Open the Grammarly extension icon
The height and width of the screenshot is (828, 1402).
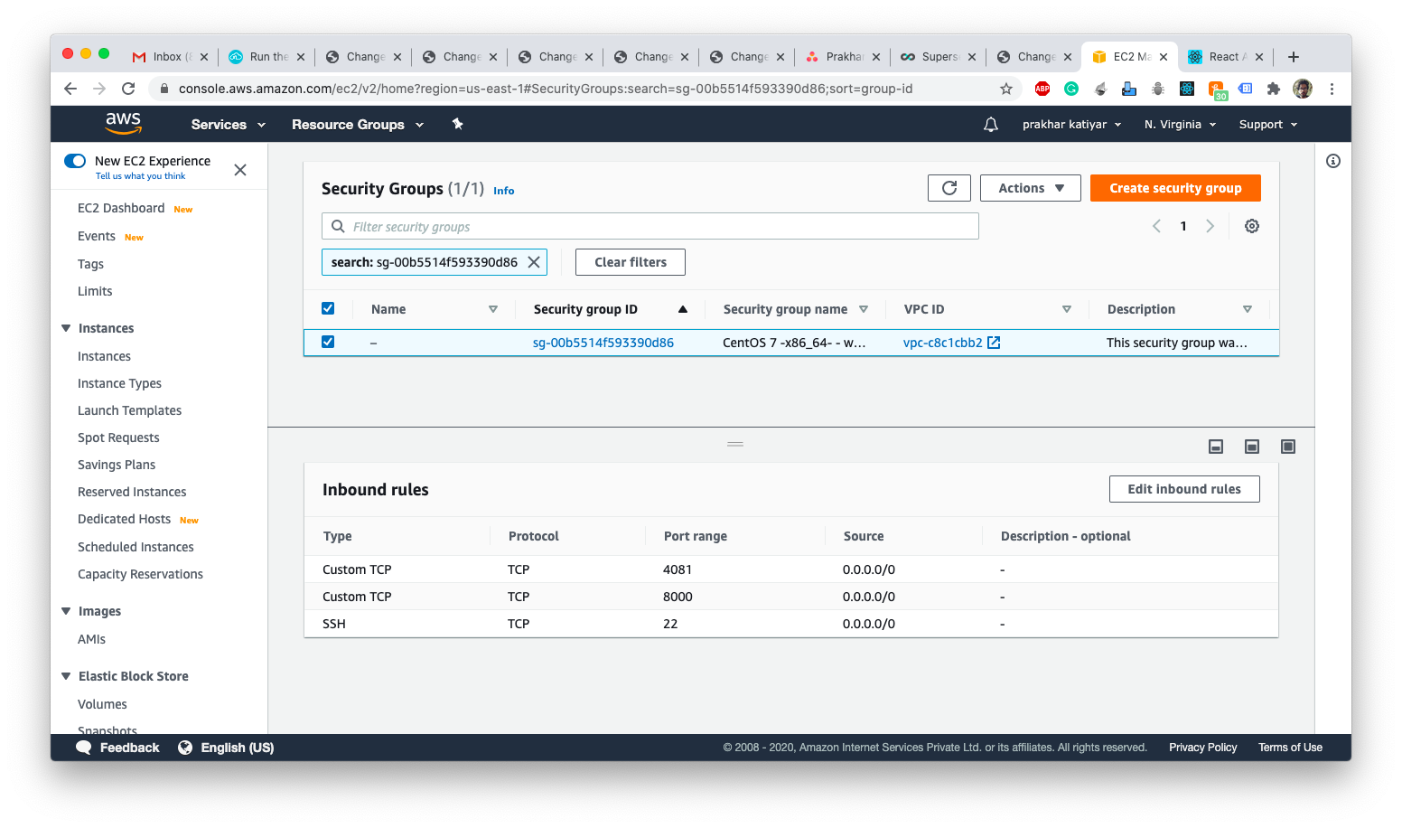coord(1071,89)
